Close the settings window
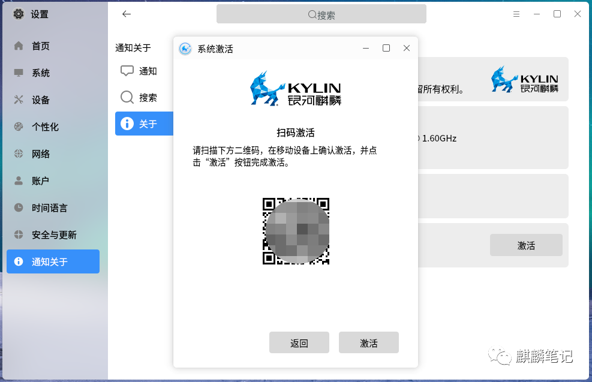Image resolution: width=592 pixels, height=382 pixels. click(578, 14)
